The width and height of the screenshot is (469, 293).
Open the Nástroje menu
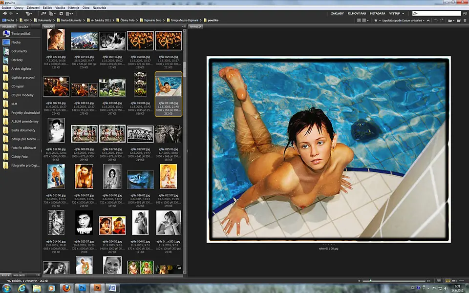(74, 8)
